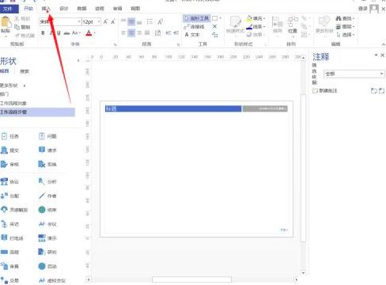
Task: Click the 查找 (Find) binoculars button
Action: [x=345, y=18]
